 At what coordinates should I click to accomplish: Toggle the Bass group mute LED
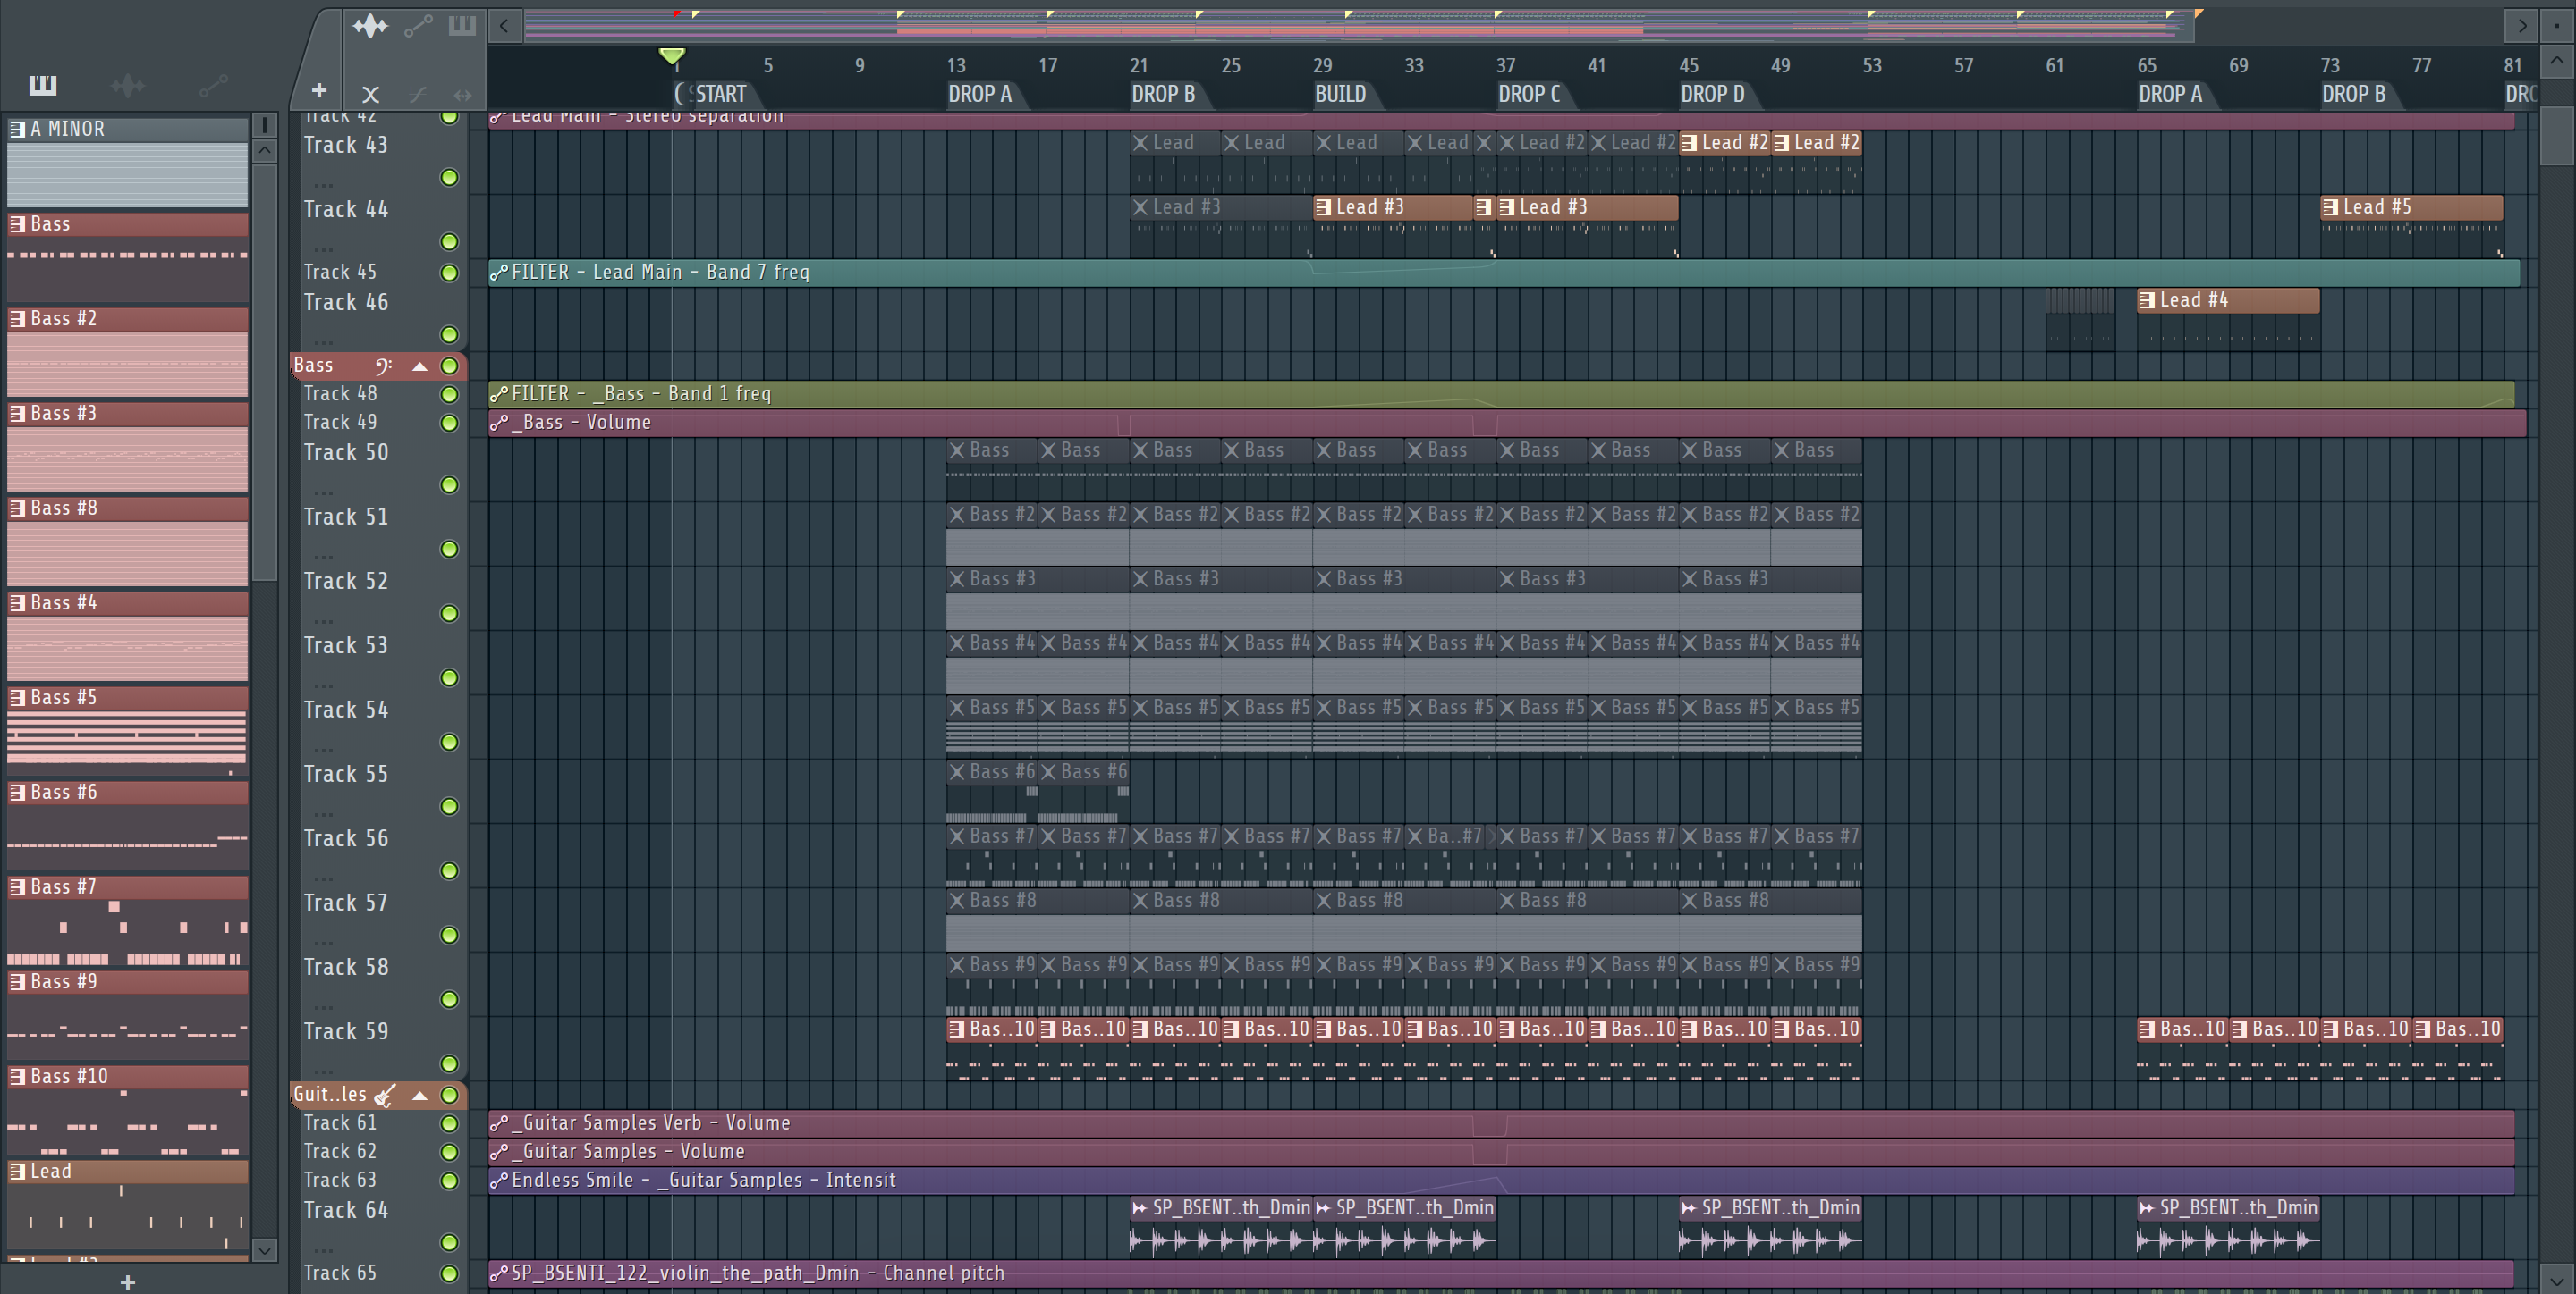pos(450,366)
